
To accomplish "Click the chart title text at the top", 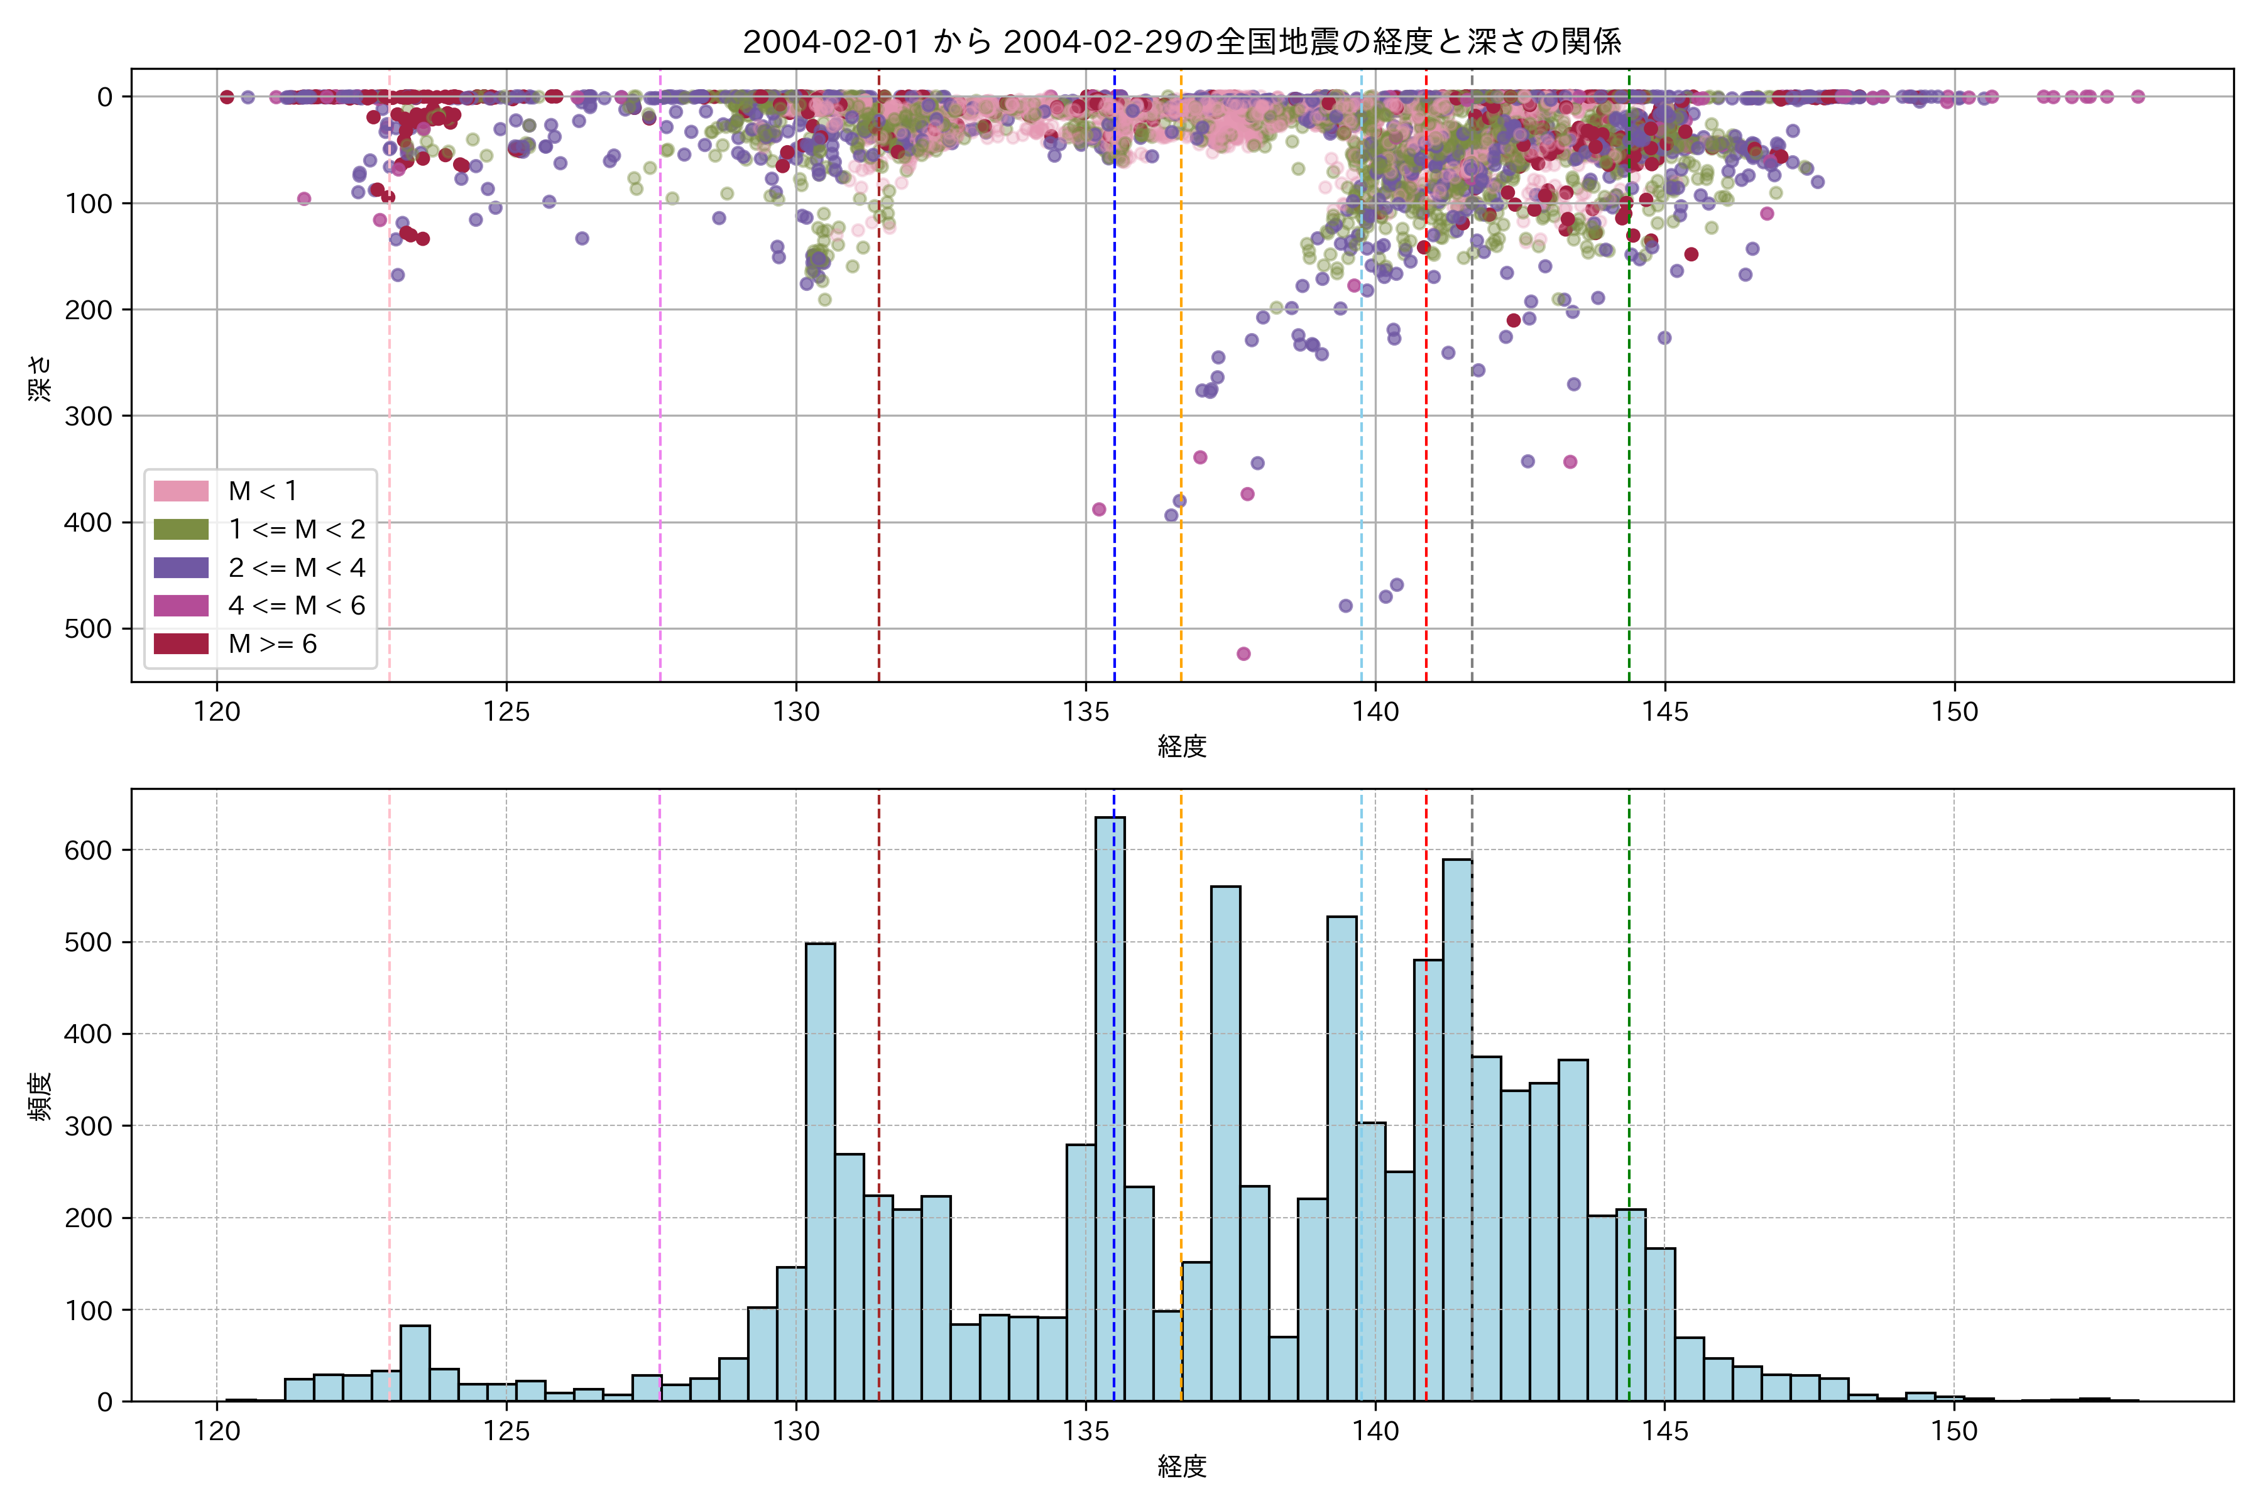I will (1182, 41).
